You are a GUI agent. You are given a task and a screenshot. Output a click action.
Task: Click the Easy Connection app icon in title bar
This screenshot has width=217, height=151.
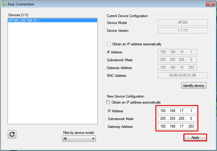pyautogui.click(x=4, y=4)
